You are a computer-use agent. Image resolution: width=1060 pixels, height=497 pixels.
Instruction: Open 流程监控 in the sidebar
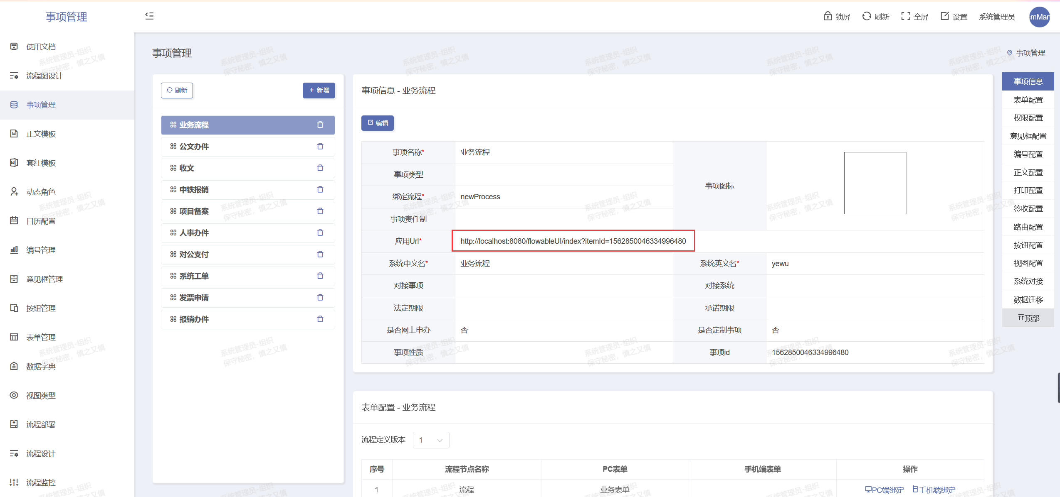[67, 482]
